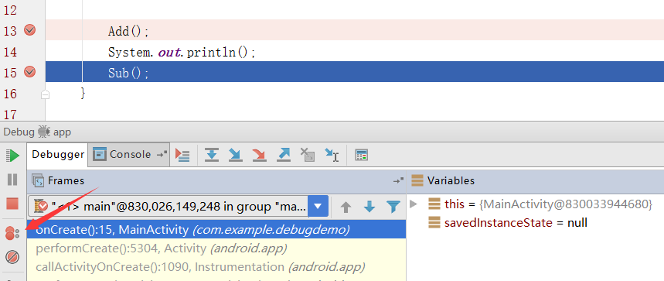Open the thread selector dropdown
This screenshot has width=664, height=281.
click(x=318, y=207)
